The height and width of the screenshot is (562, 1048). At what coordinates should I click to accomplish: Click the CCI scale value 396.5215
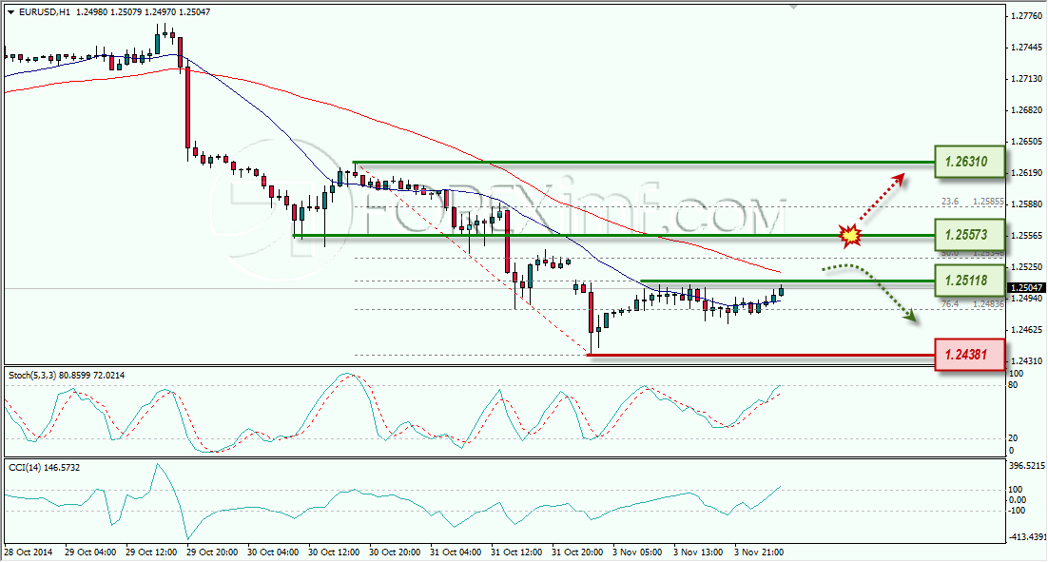[1026, 466]
